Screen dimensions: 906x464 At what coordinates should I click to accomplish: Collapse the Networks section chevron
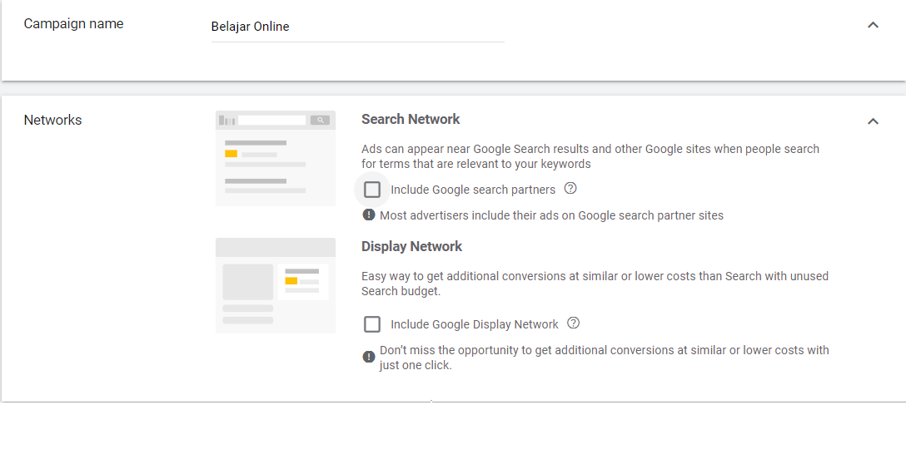[873, 121]
